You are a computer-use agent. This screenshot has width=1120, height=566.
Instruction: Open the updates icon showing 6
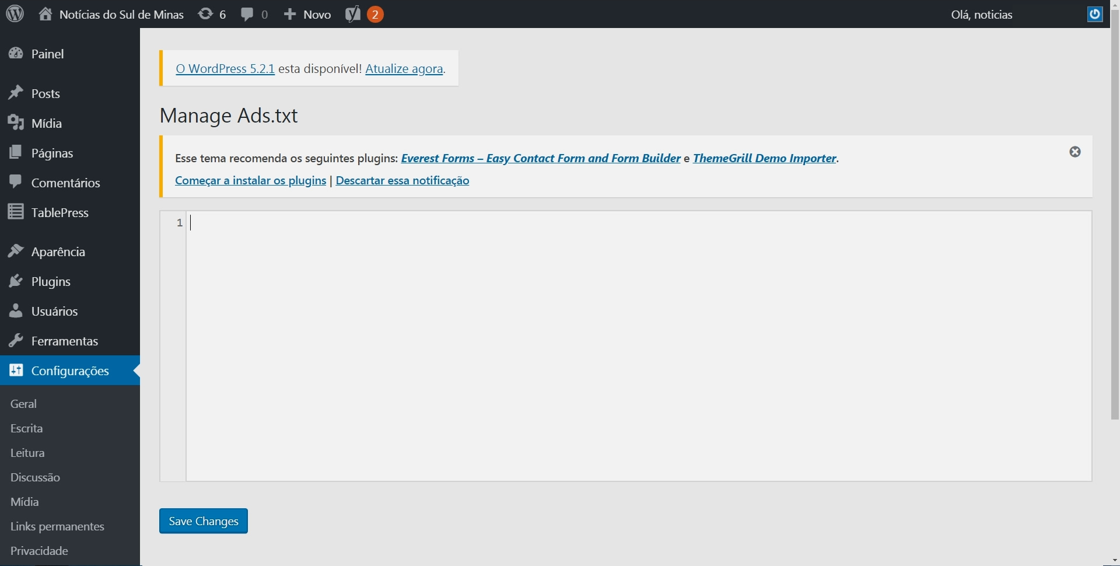205,14
